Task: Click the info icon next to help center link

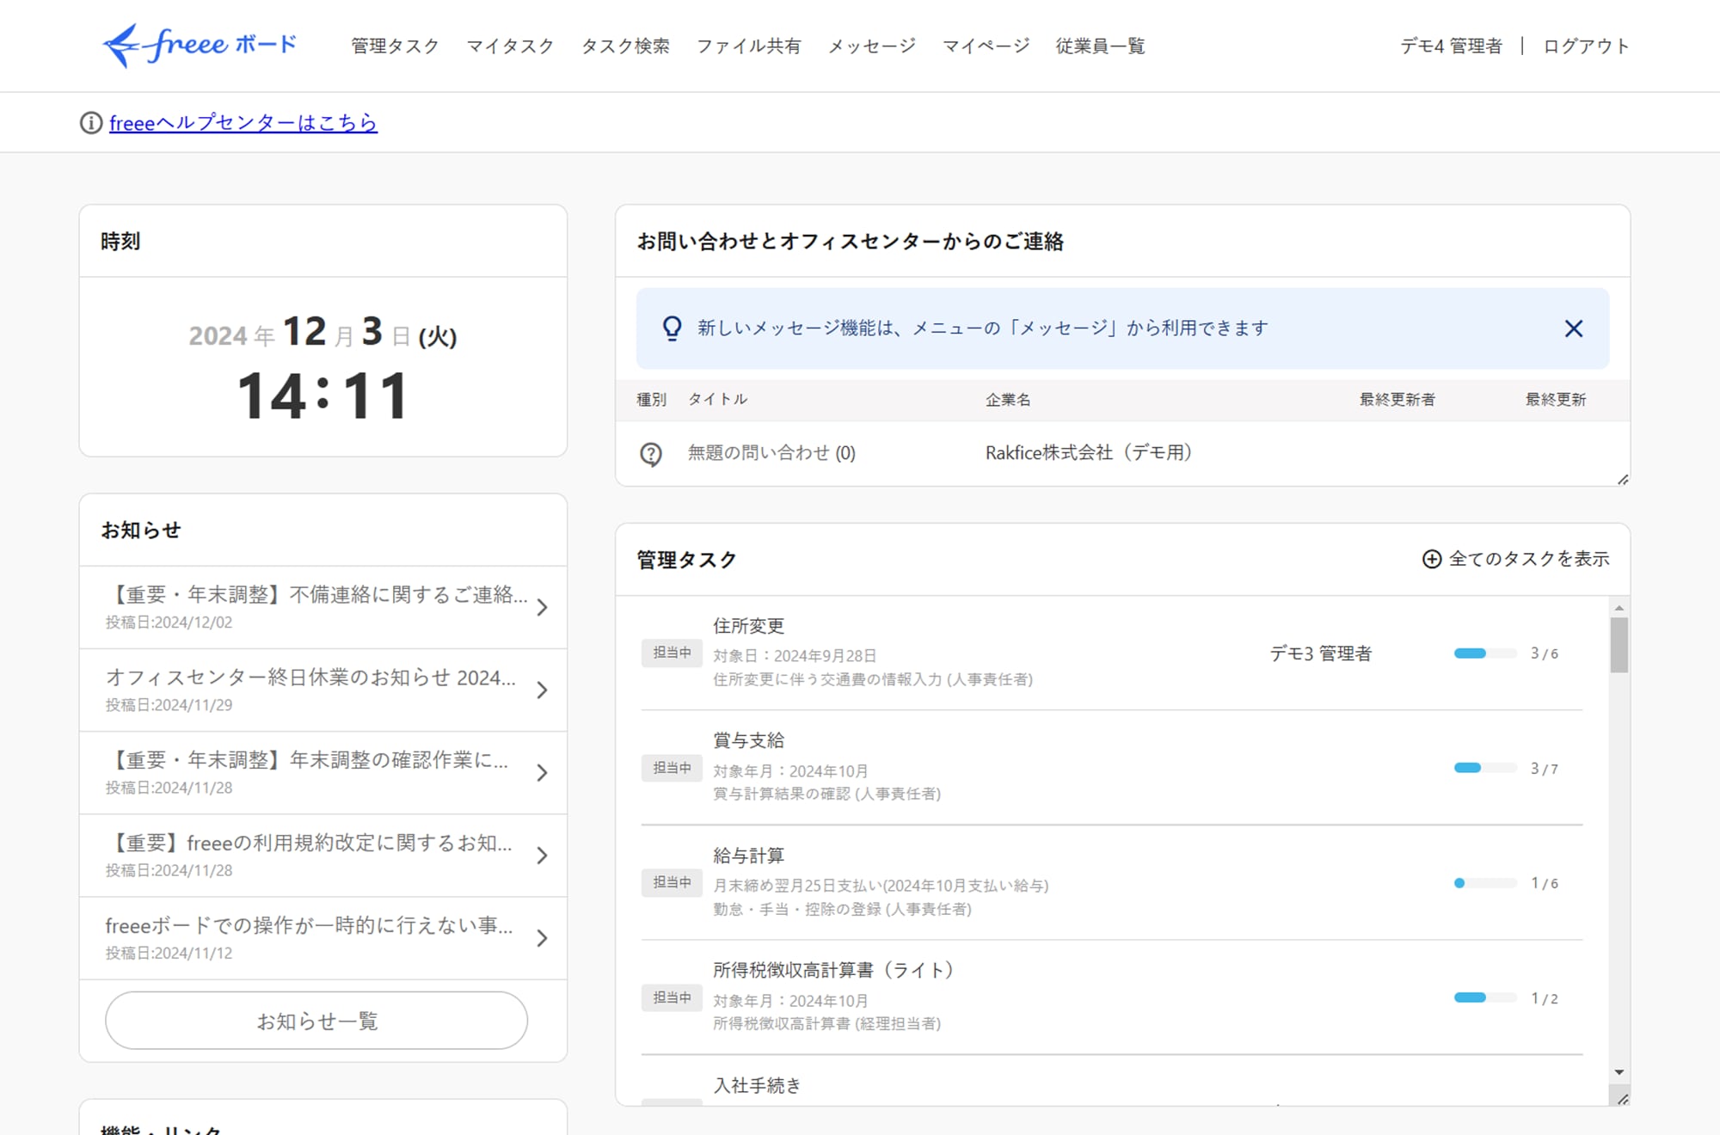Action: (x=89, y=123)
